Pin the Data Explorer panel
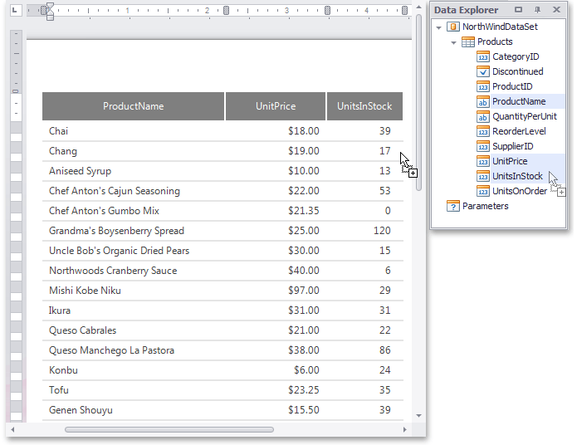 pos(538,10)
